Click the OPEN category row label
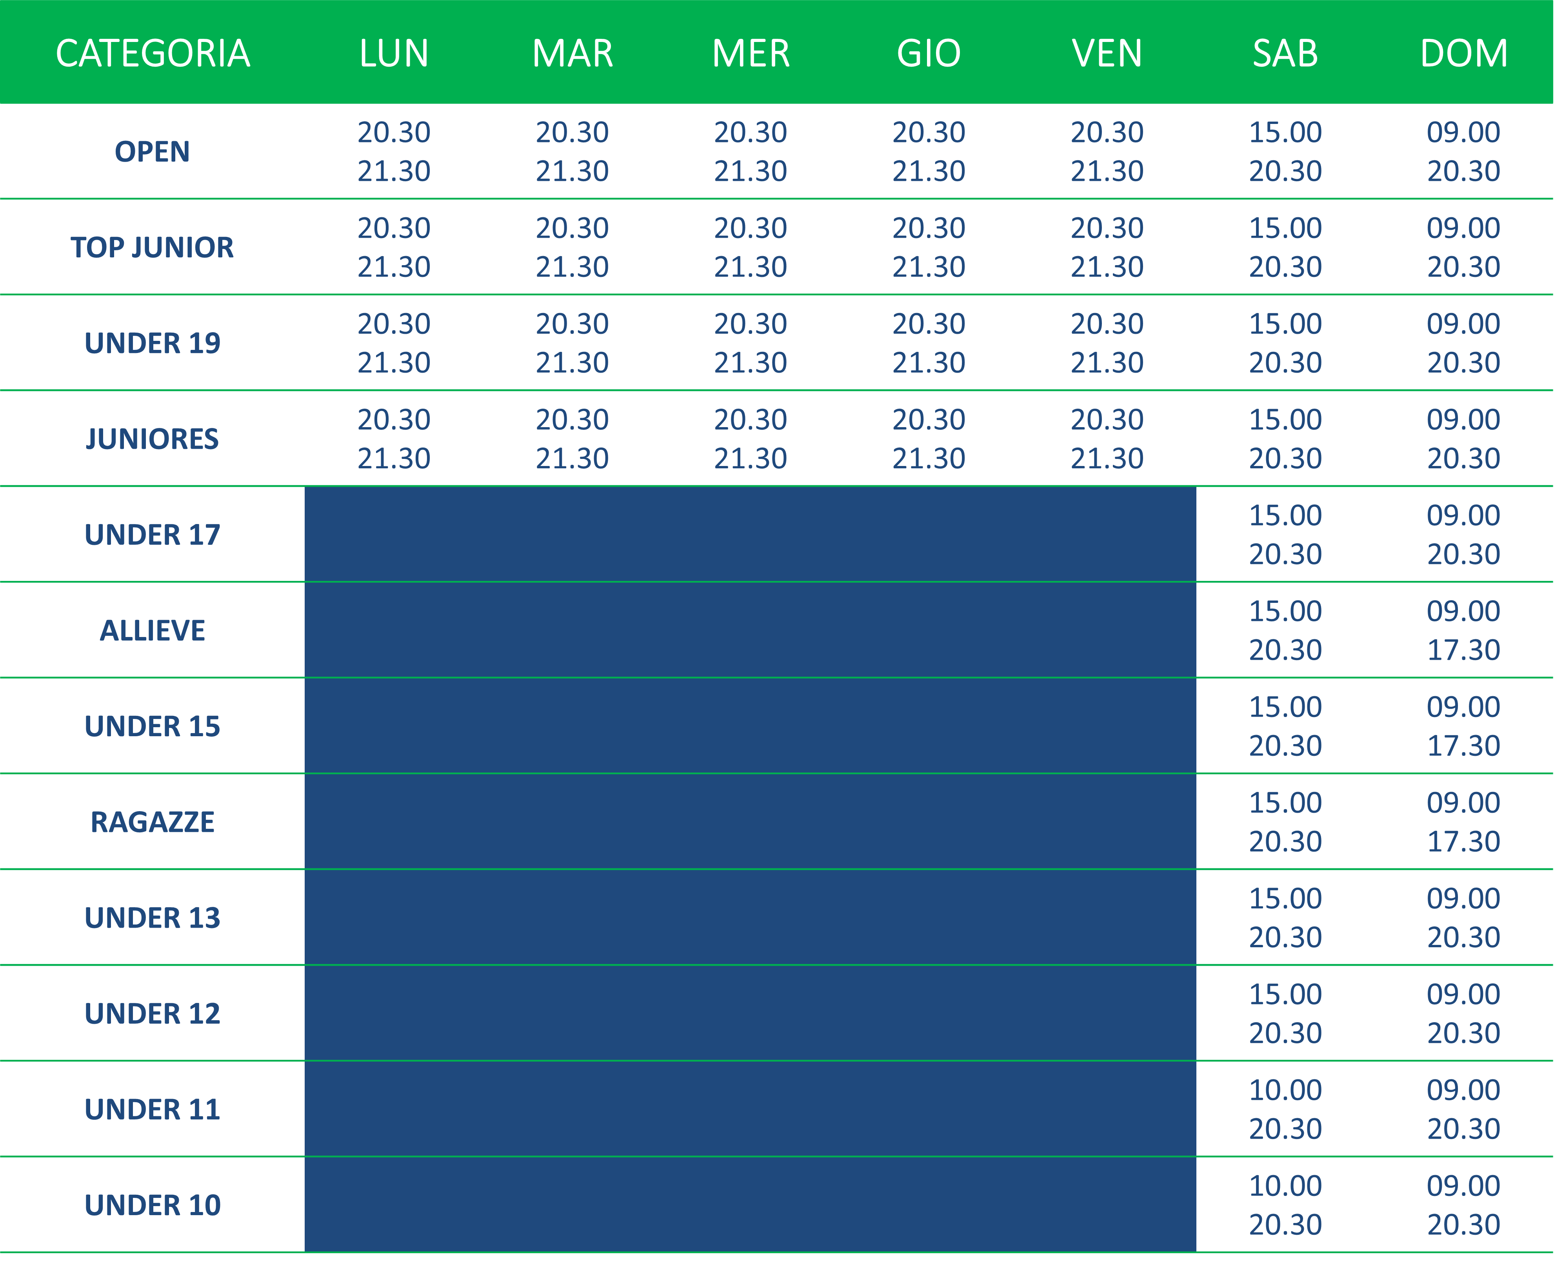This screenshot has height=1263, width=1554. (152, 151)
